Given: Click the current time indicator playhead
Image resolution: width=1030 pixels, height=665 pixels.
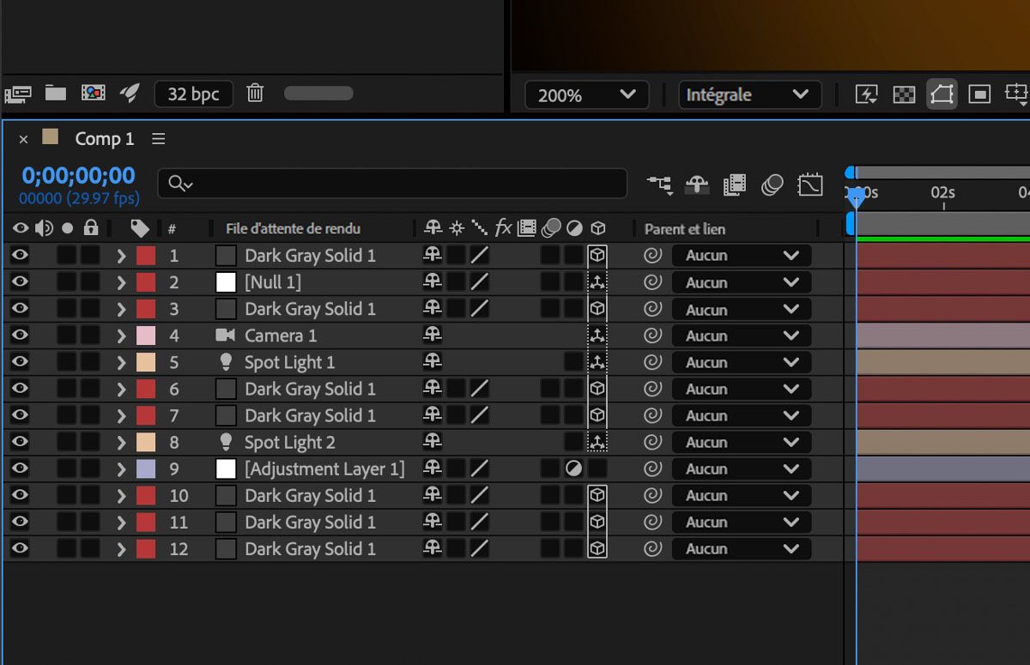Looking at the screenshot, I should pos(856,197).
